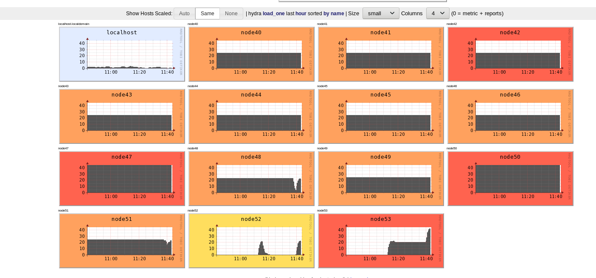Image resolution: width=596 pixels, height=278 pixels.
Task: Open the node47 load graph
Action: [x=122, y=179]
